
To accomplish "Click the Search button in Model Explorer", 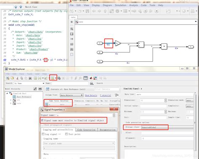I will pyautogui.click(x=99, y=83).
